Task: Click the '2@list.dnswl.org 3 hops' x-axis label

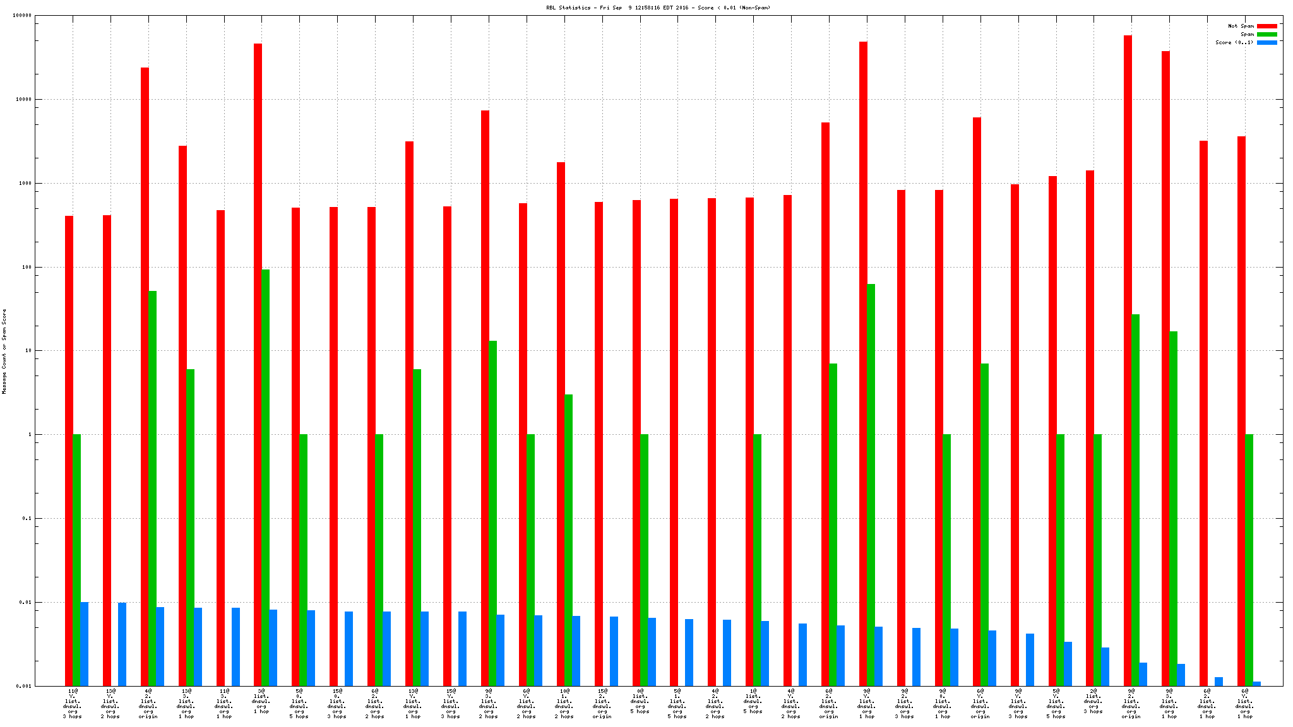Action: click(x=1093, y=701)
